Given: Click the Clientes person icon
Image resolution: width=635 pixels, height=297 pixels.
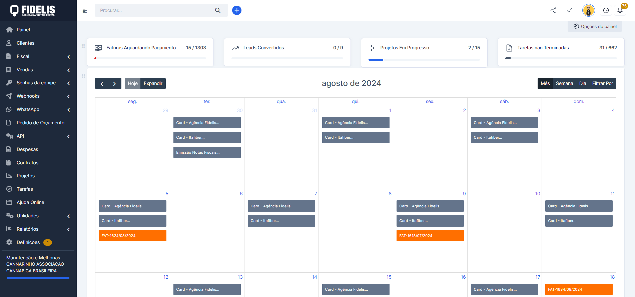Looking at the screenshot, I should click(9, 43).
